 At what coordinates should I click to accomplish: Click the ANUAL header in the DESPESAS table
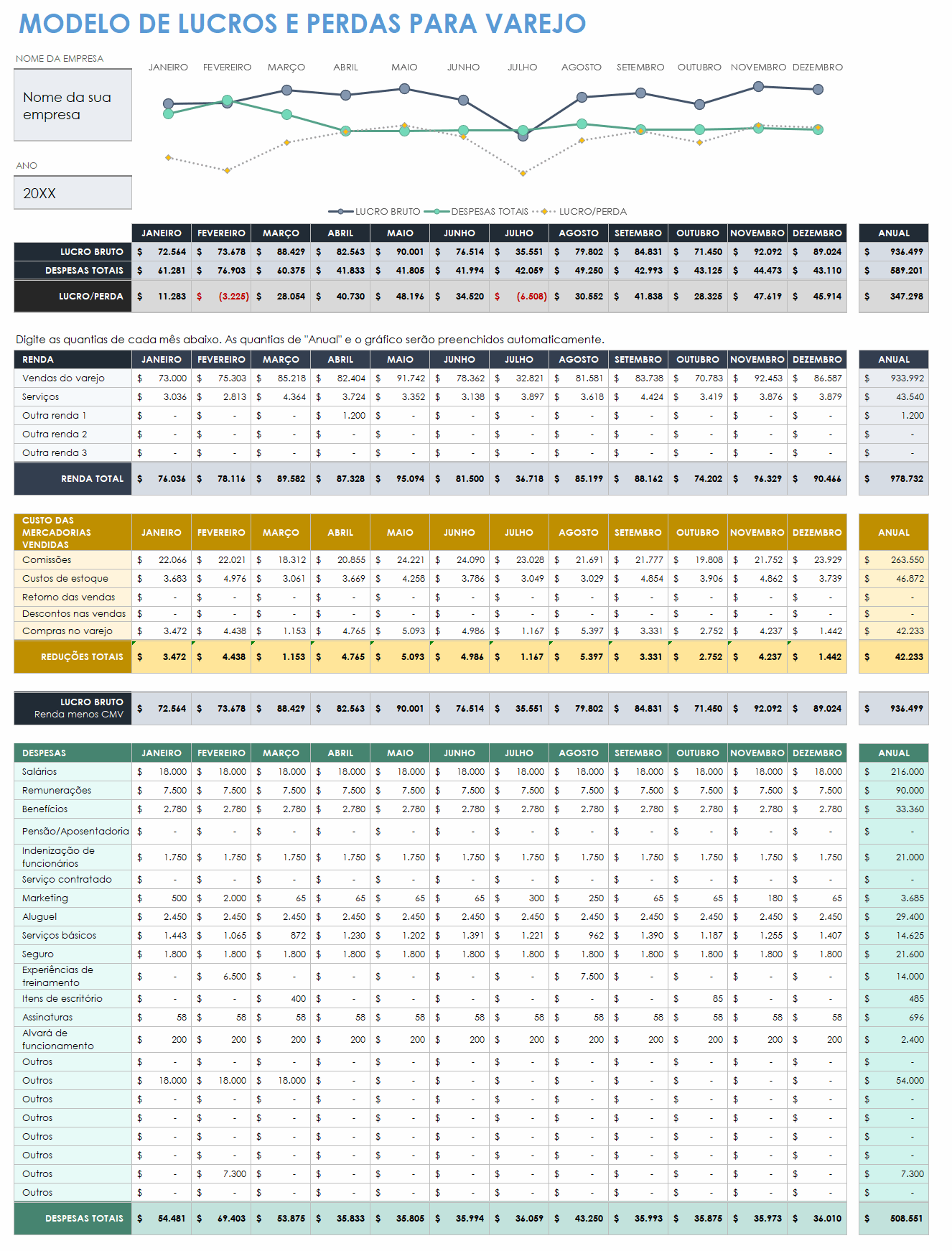point(894,753)
